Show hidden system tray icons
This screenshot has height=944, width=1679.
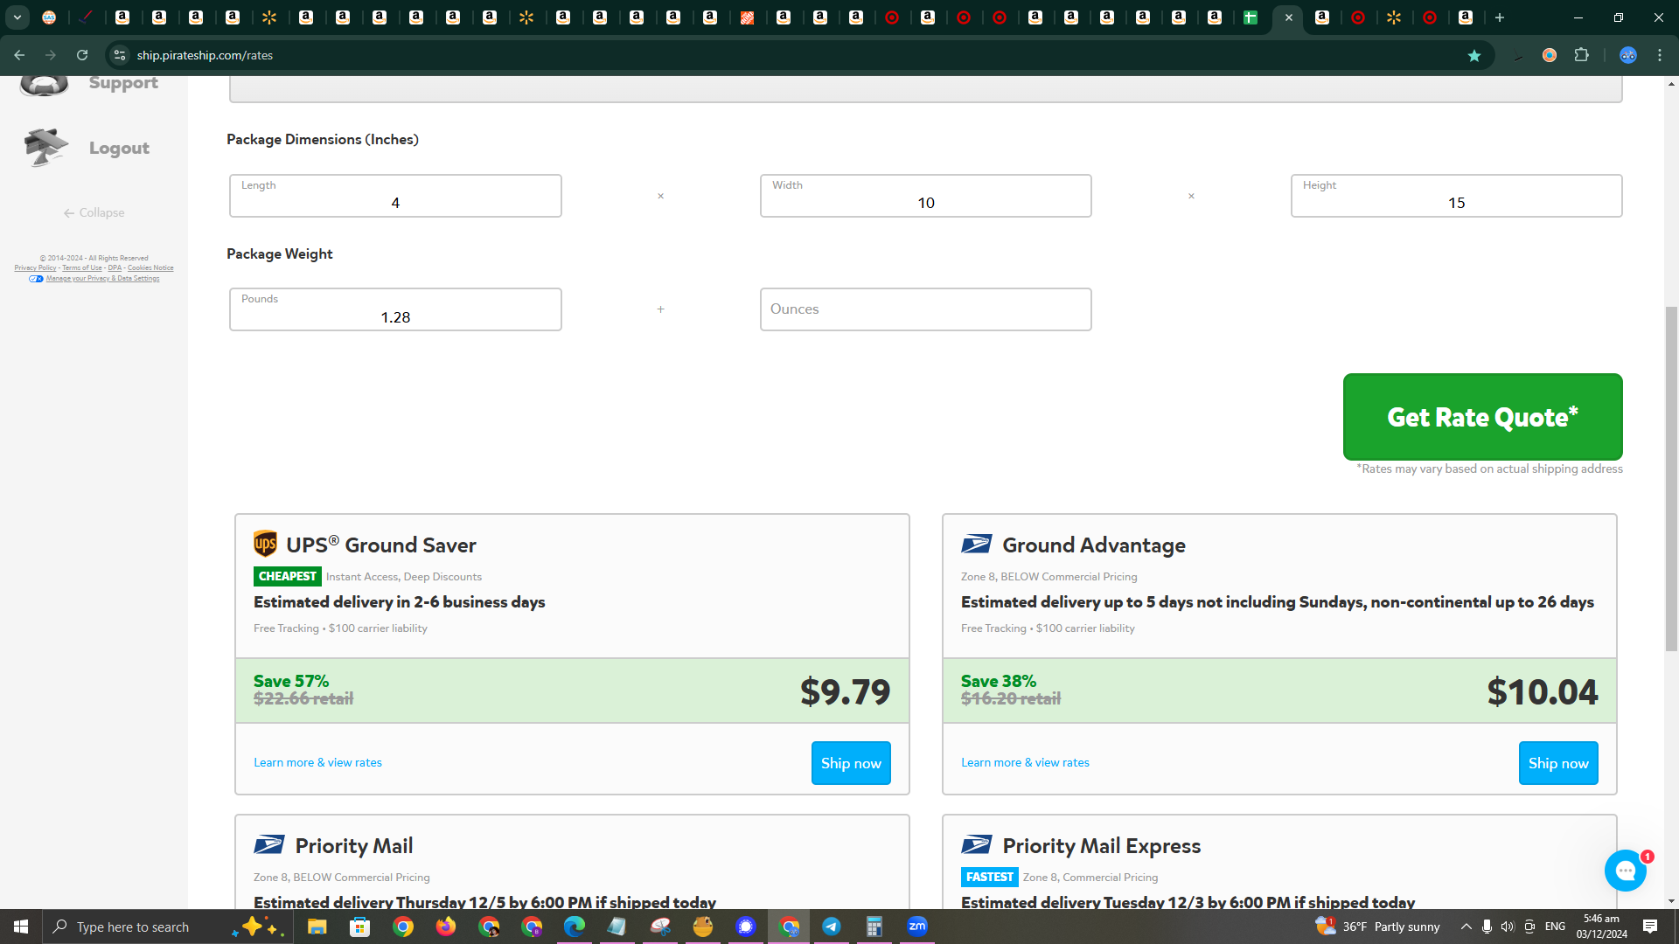(x=1467, y=927)
